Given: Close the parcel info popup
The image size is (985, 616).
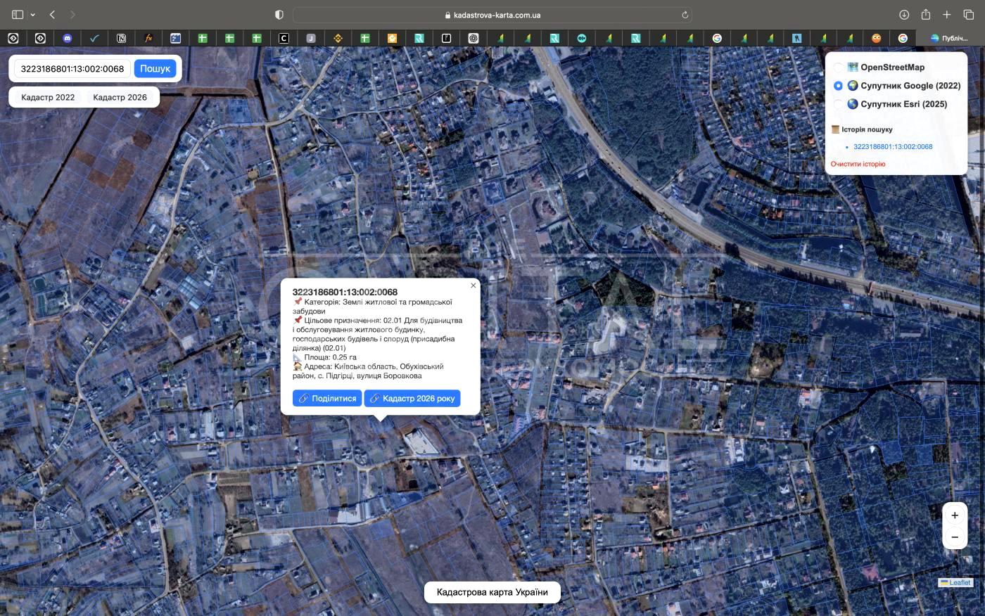Looking at the screenshot, I should (x=473, y=285).
